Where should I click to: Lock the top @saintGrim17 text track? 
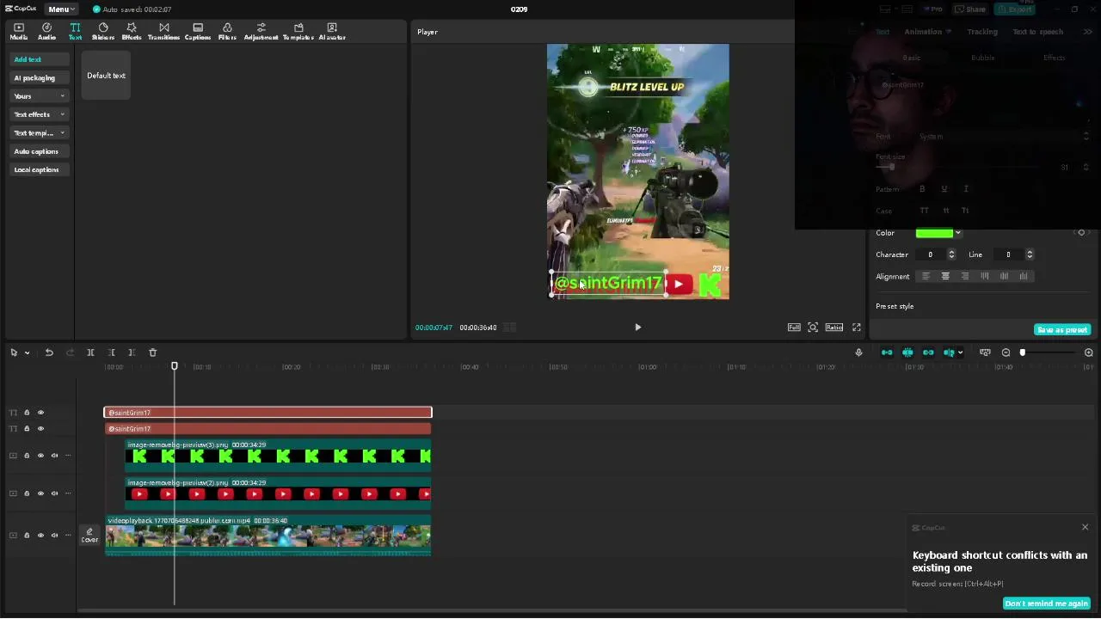click(27, 413)
